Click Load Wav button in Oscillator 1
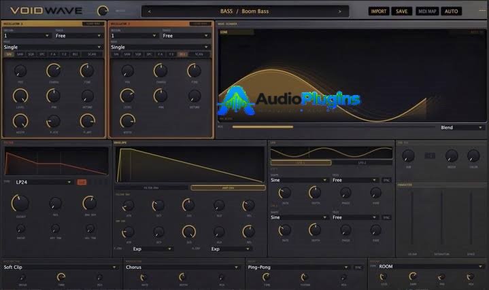The image size is (489, 290). [93, 24]
